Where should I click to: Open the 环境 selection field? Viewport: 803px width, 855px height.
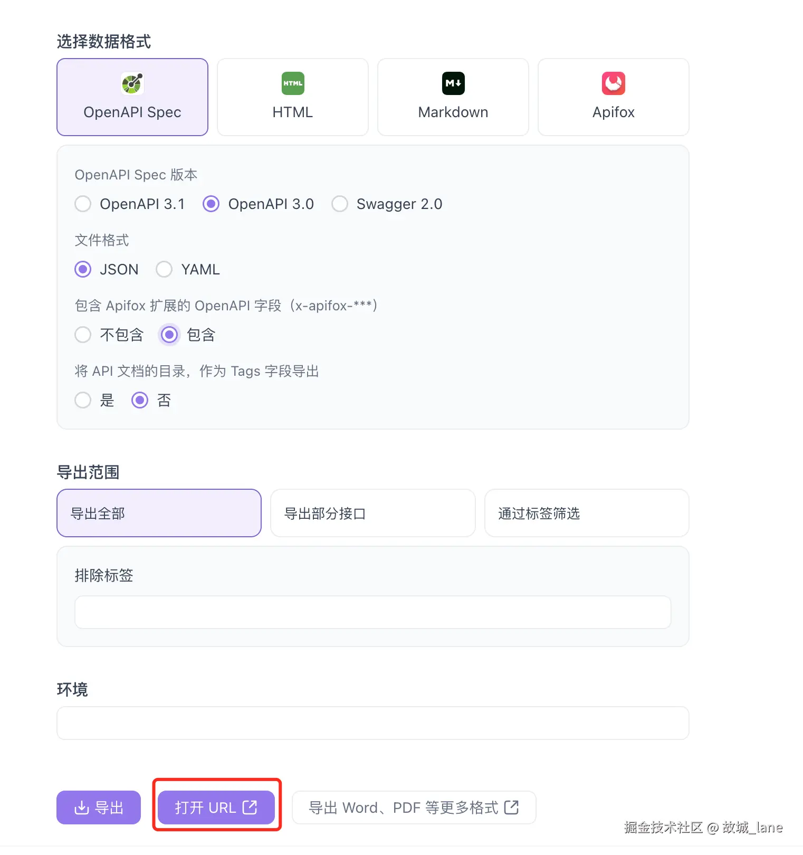click(373, 723)
